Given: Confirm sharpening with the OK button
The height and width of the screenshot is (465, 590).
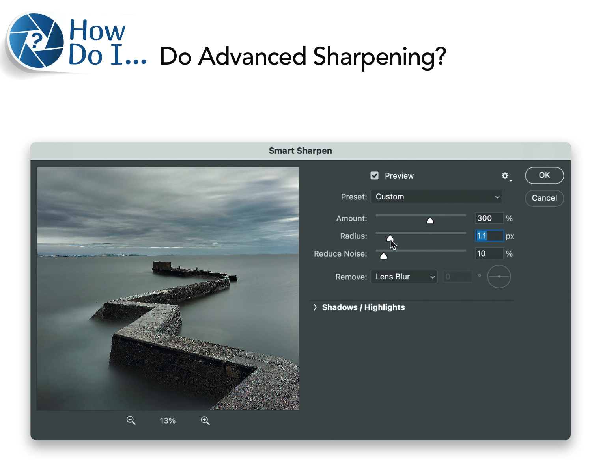Looking at the screenshot, I should click(544, 176).
